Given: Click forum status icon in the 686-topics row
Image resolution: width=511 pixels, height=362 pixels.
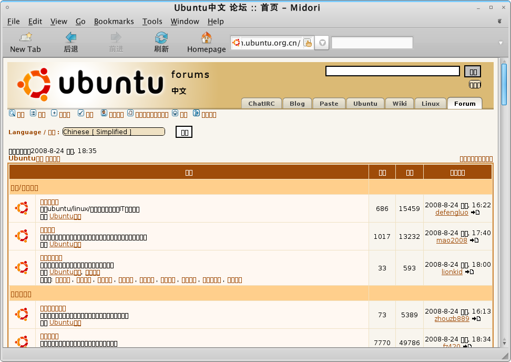Looking at the screenshot, I should pos(22,208).
